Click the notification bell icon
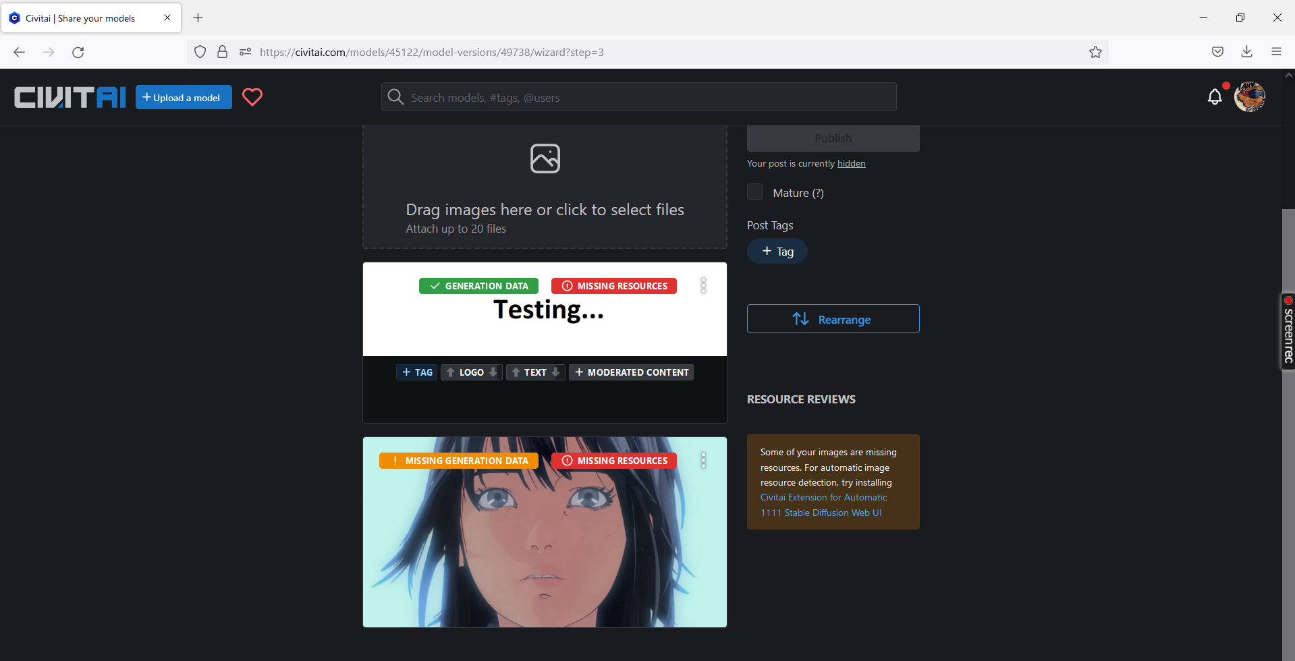This screenshot has height=661, width=1295. 1215,96
